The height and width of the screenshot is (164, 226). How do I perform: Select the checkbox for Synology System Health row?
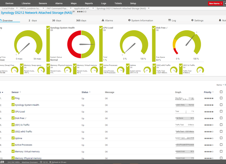point(221,105)
